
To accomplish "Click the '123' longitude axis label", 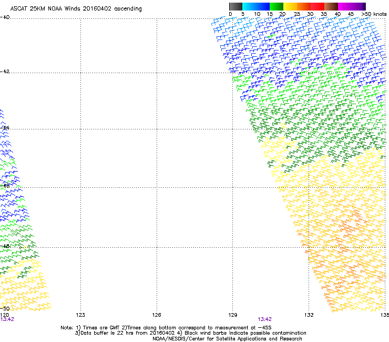I will pos(80,315).
